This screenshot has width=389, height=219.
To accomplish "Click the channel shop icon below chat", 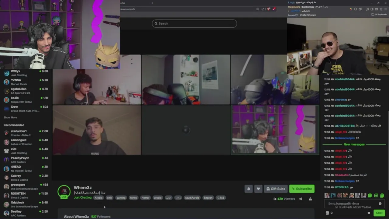I will pyautogui.click(x=327, y=213).
